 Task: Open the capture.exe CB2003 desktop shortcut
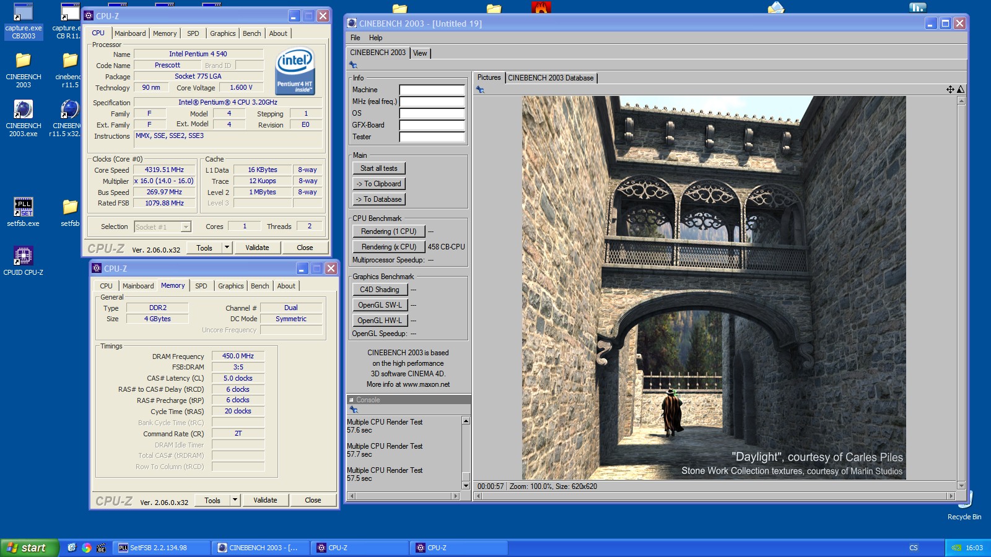click(24, 22)
